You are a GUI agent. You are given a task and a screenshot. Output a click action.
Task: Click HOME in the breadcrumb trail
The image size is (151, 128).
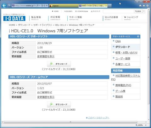point(12,25)
